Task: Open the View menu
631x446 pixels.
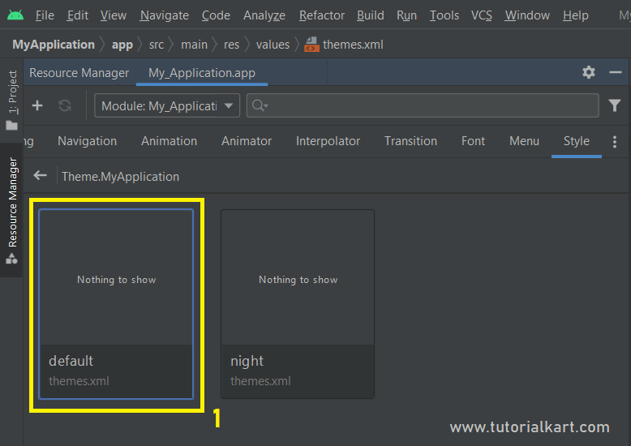Action: point(114,15)
